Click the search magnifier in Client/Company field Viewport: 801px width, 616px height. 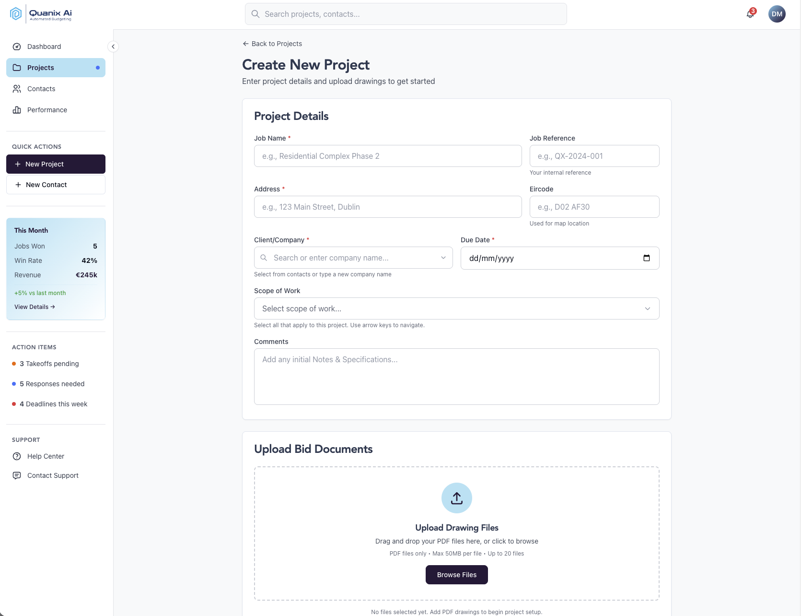(x=264, y=258)
